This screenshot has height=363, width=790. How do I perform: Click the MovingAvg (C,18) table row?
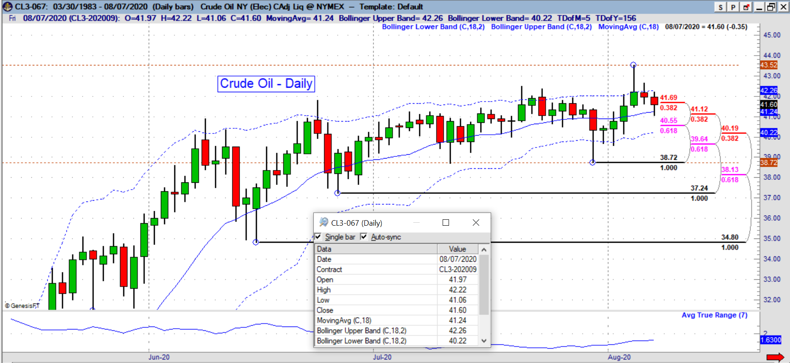(397, 320)
